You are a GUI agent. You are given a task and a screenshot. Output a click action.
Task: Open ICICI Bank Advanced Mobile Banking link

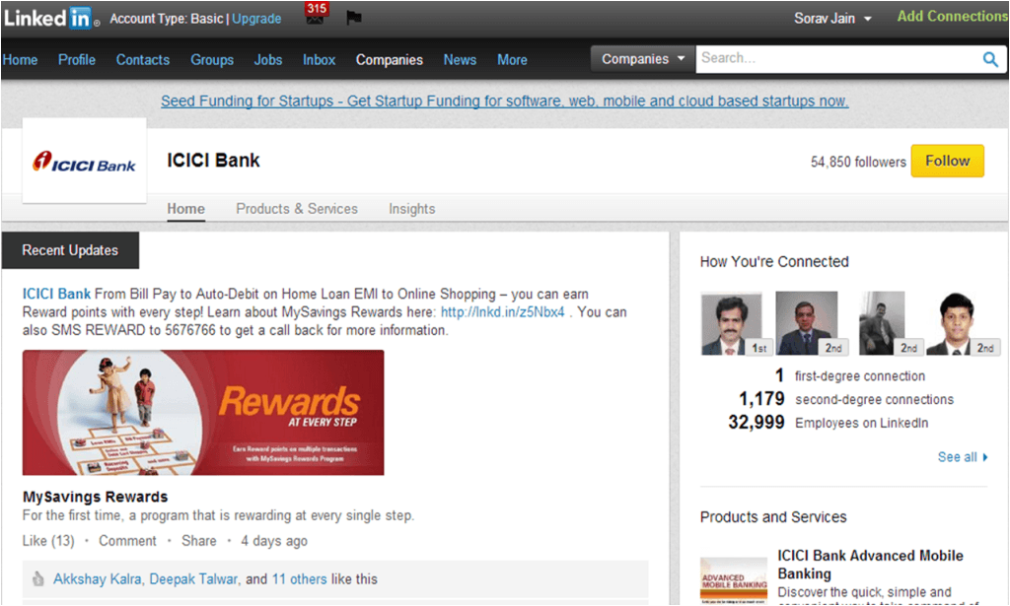click(870, 565)
